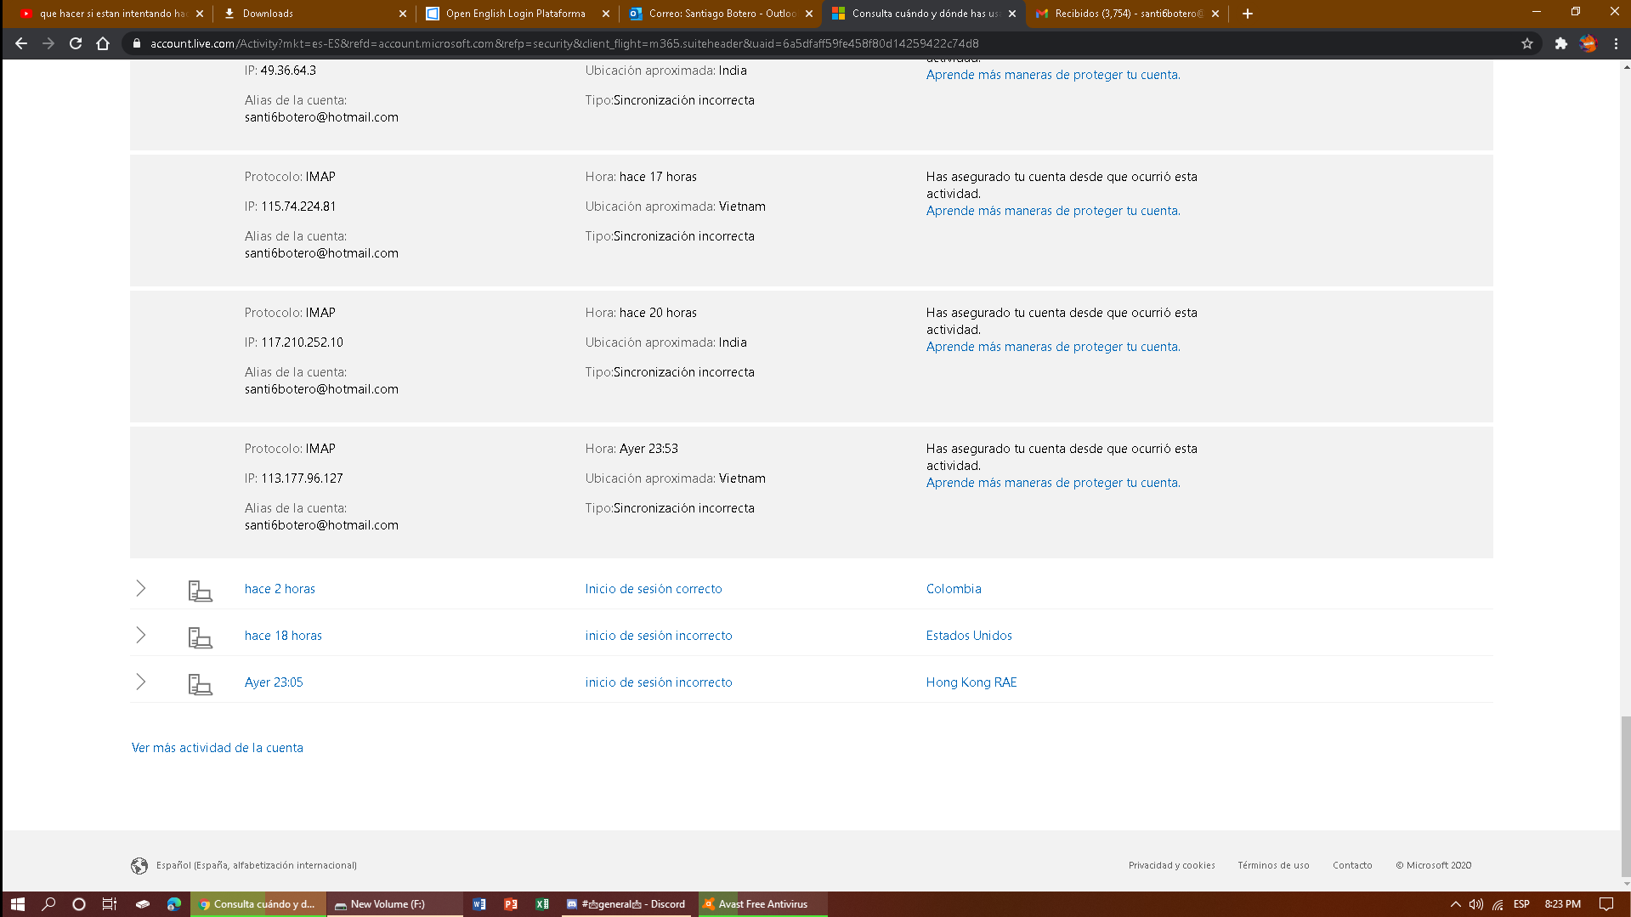Viewport: 1631px width, 917px height.
Task: Open the New Volume (F:) taskbar window
Action: (394, 904)
